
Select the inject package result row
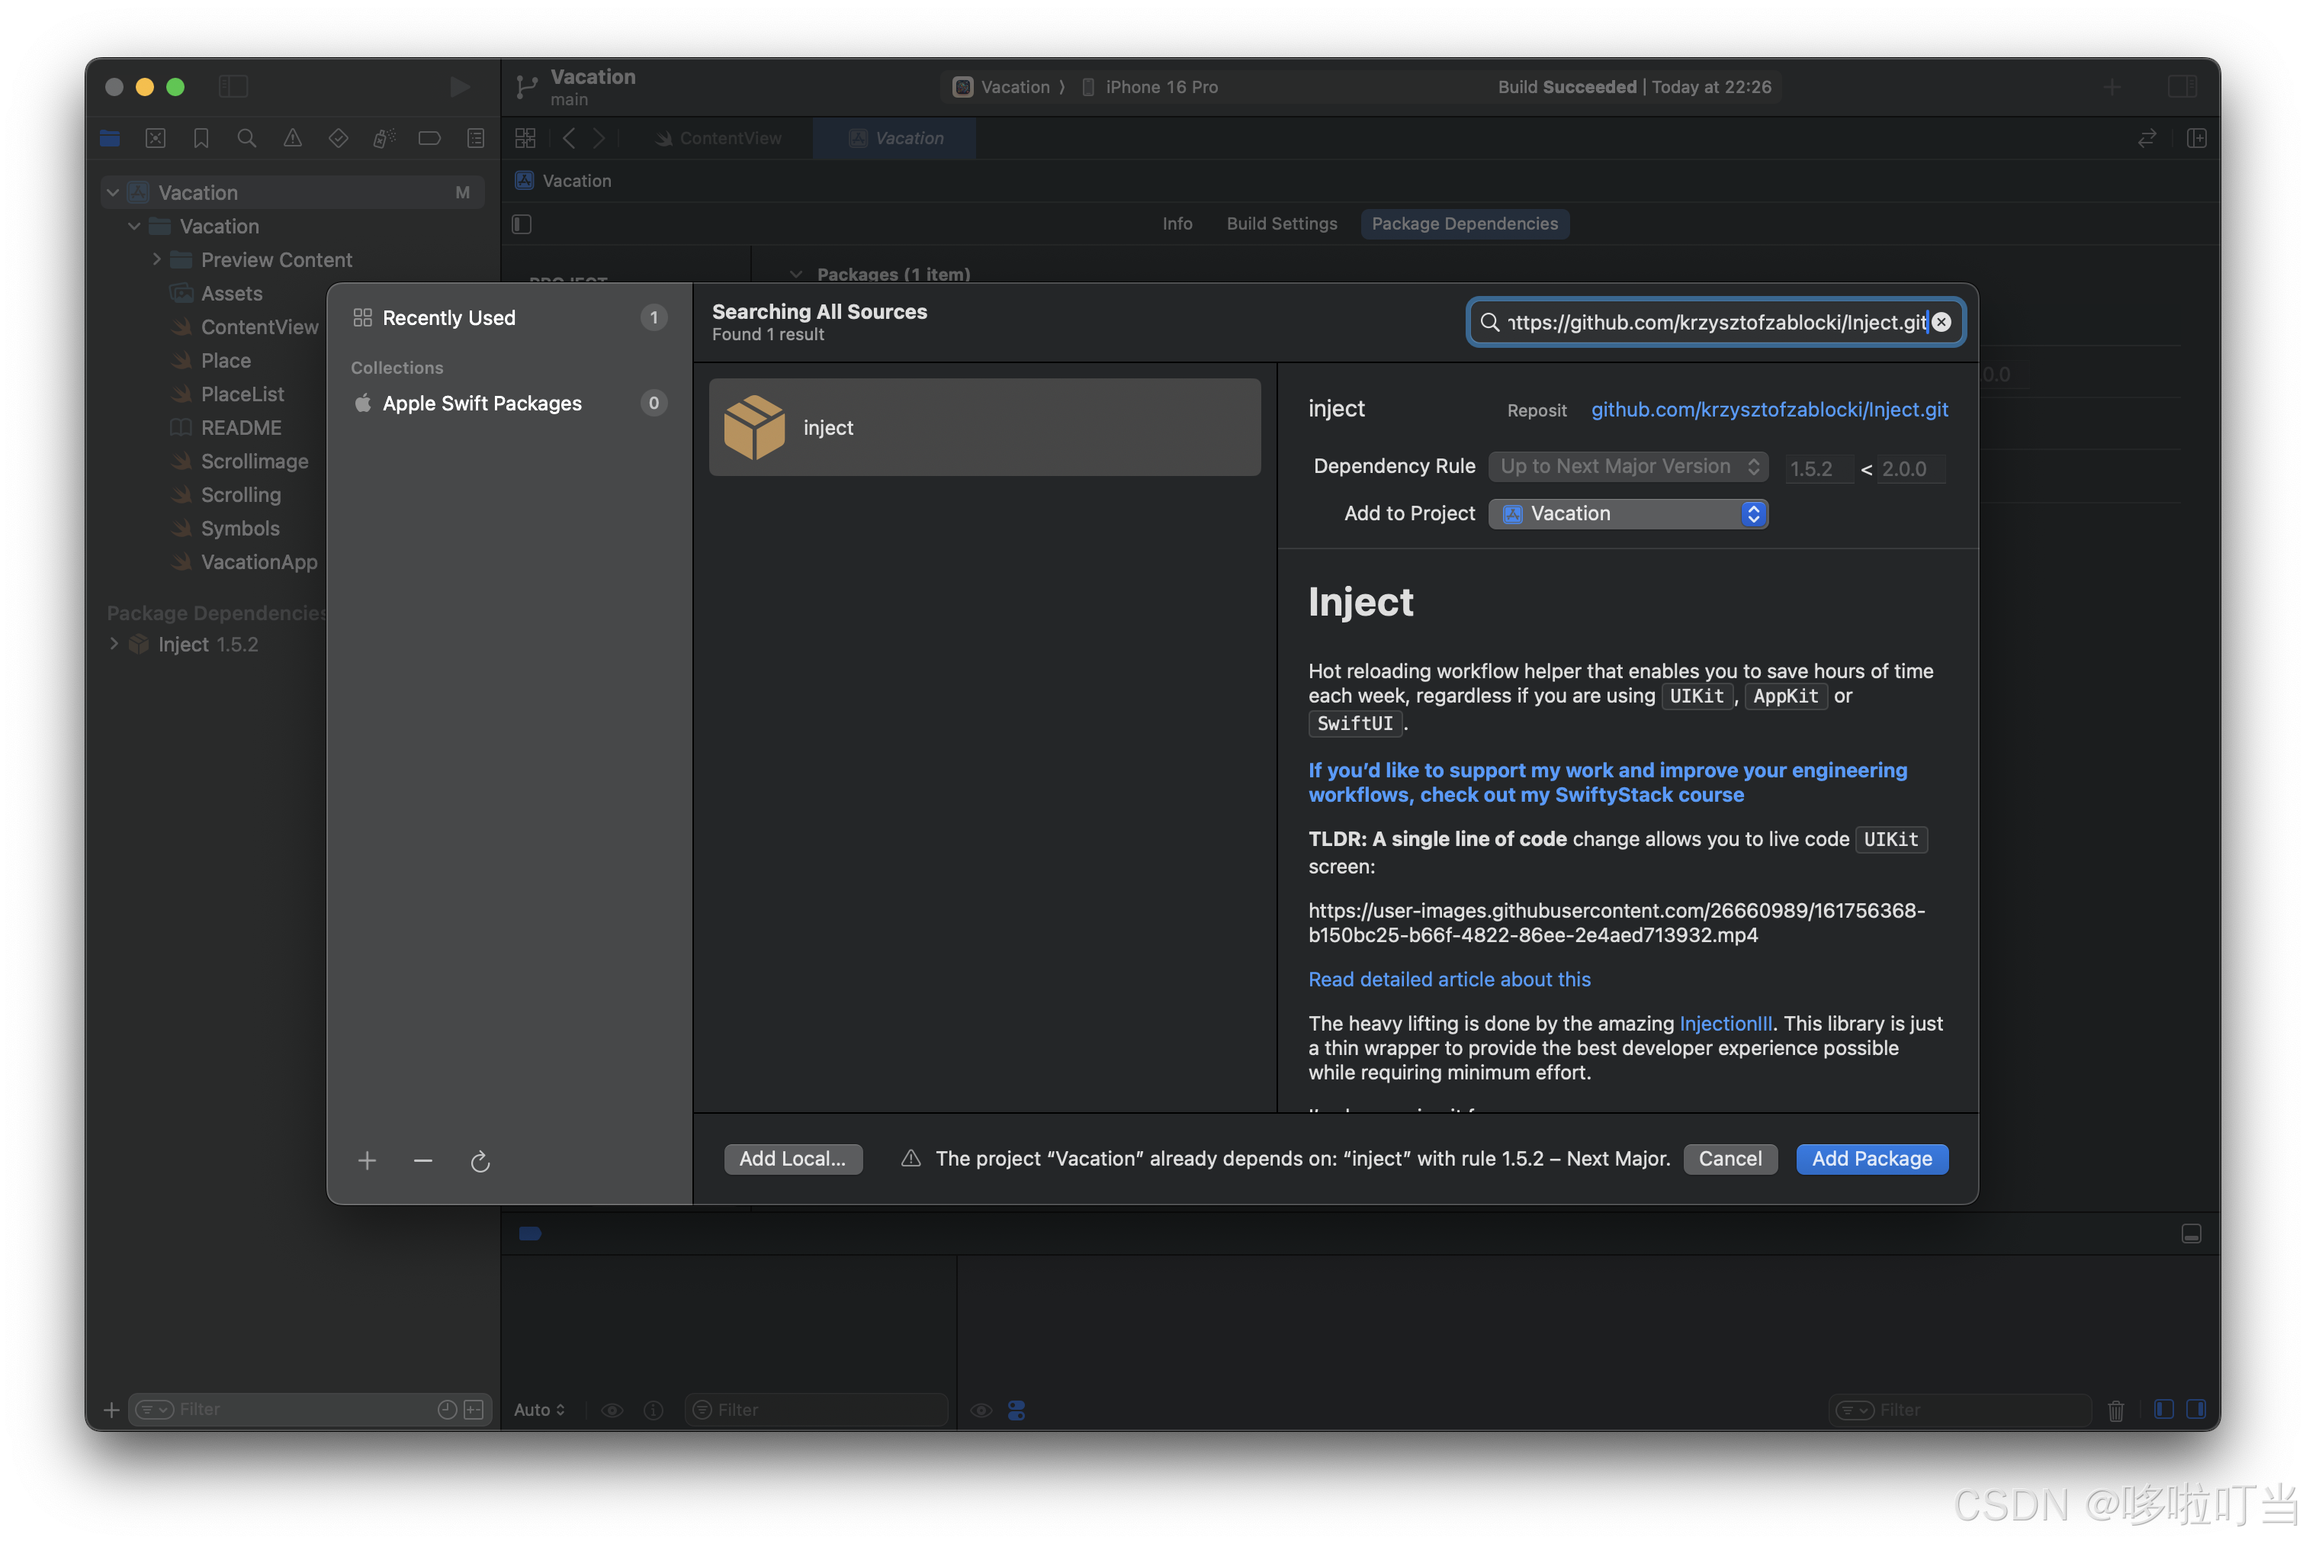tap(984, 427)
